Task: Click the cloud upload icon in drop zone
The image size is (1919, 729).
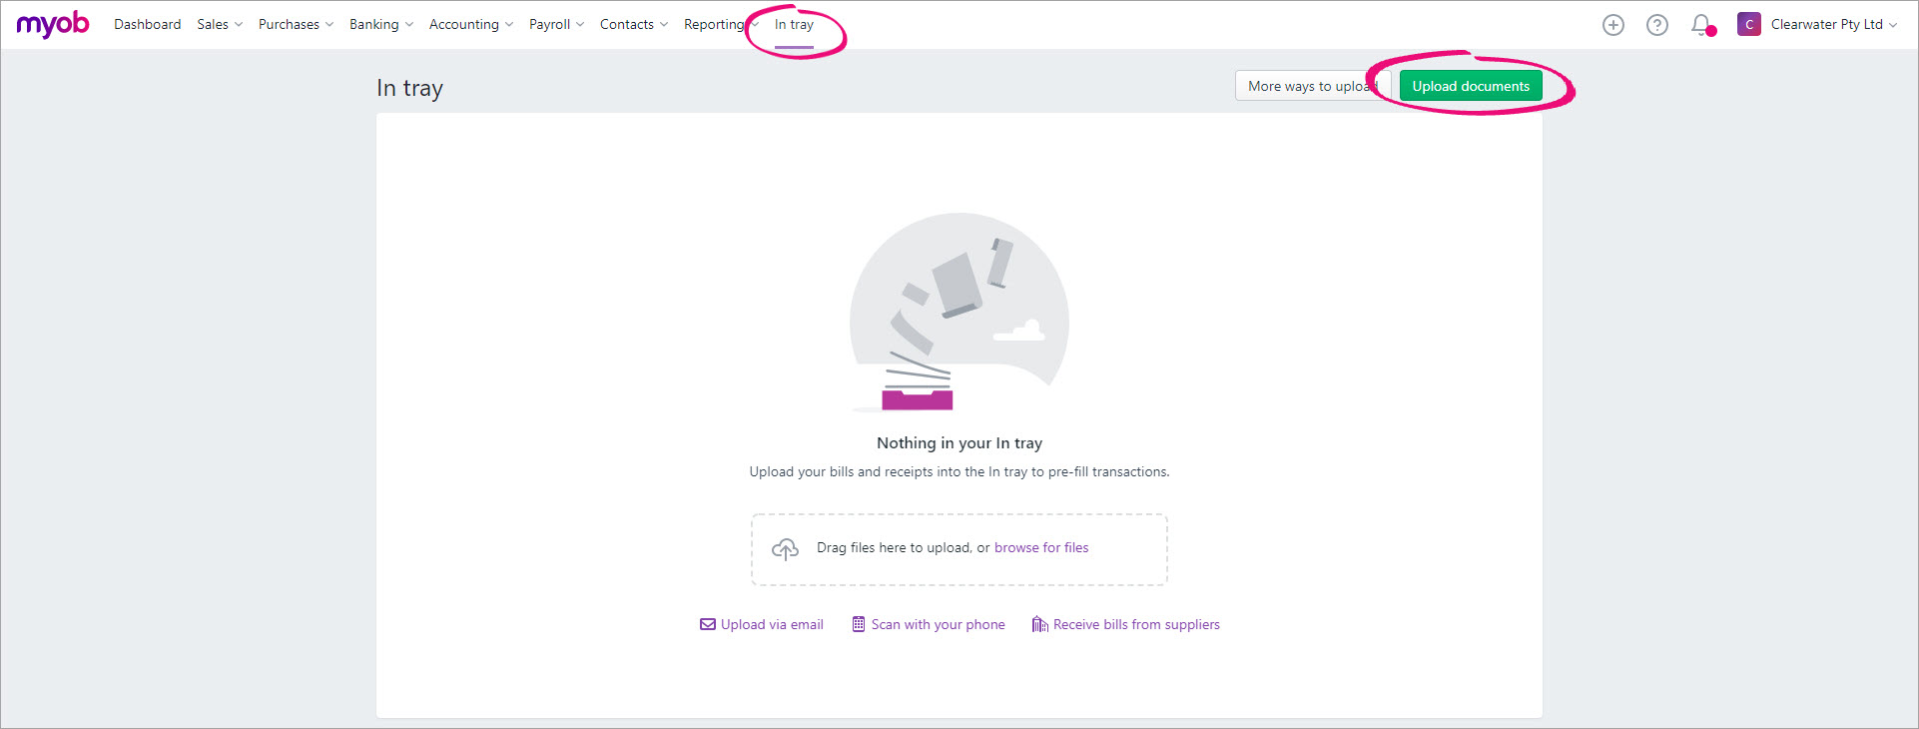Action: click(x=786, y=549)
